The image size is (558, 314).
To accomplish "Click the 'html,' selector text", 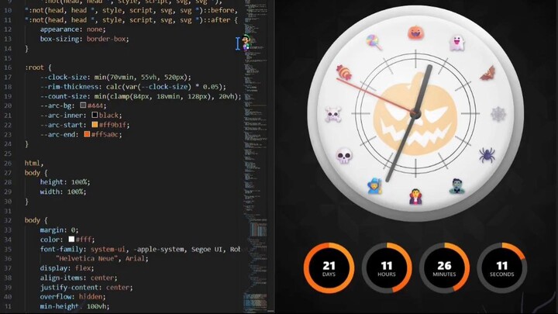I will [x=34, y=163].
